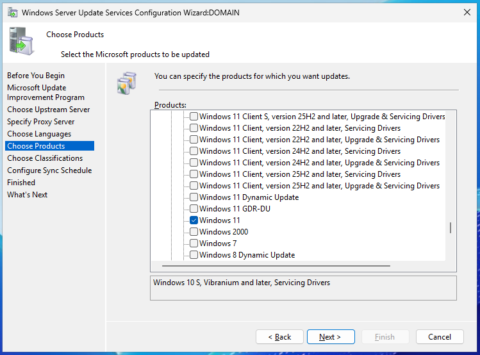Select the Windows 11 Dynamic Update row text
Image resolution: width=480 pixels, height=355 pixels.
[x=249, y=197]
